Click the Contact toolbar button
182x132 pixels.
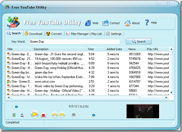[111, 23]
